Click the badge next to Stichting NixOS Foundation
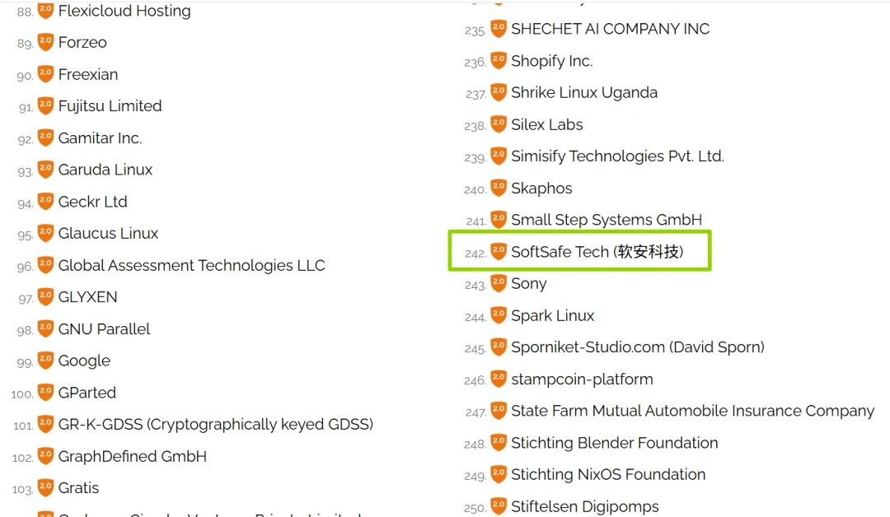The height and width of the screenshot is (517, 890). [x=499, y=474]
